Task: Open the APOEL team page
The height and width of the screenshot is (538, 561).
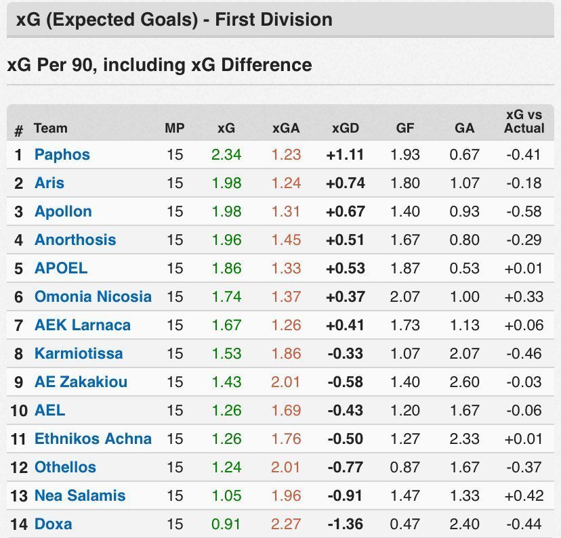Action: (x=61, y=268)
